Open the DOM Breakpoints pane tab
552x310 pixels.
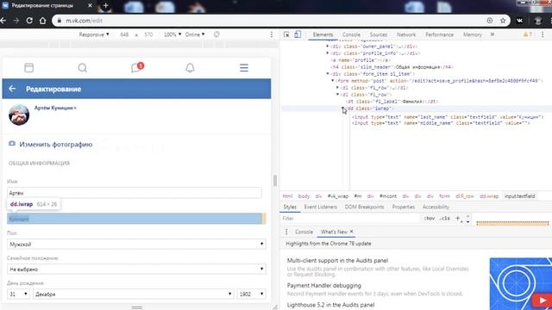[364, 207]
